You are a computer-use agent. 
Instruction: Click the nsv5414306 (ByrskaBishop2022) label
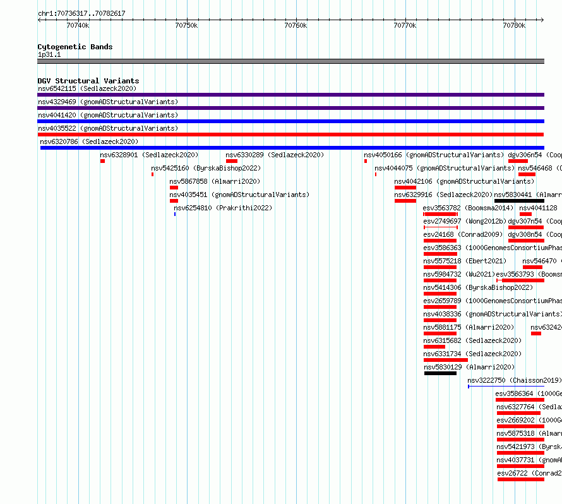click(x=478, y=287)
